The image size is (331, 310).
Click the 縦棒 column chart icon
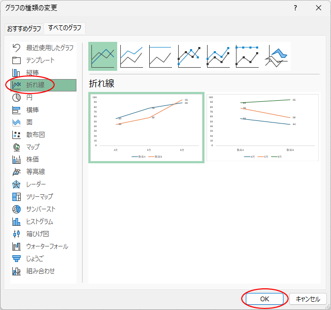17,73
